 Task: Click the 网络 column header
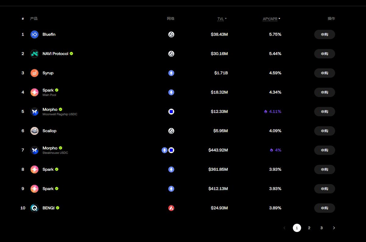pyautogui.click(x=171, y=19)
